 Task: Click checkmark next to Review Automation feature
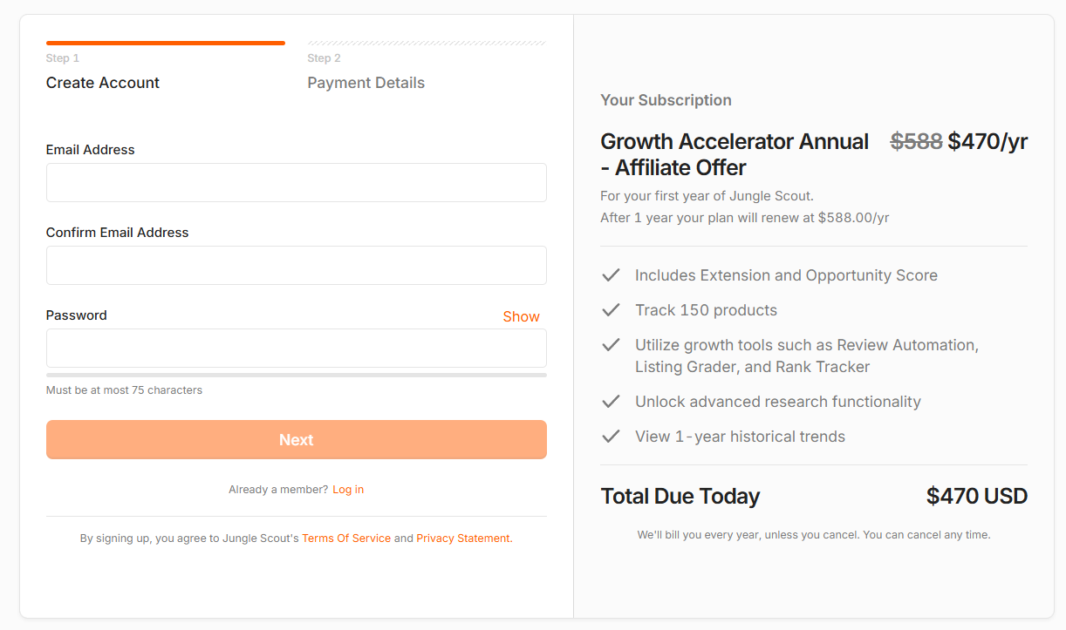[611, 345]
